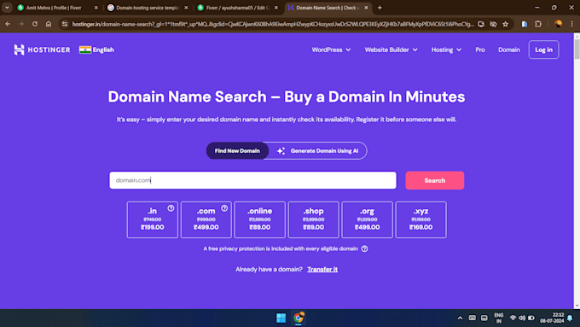The width and height of the screenshot is (580, 327).
Task: Switch to Fiverr ayushsharma05 Edit tab
Action: tap(237, 8)
